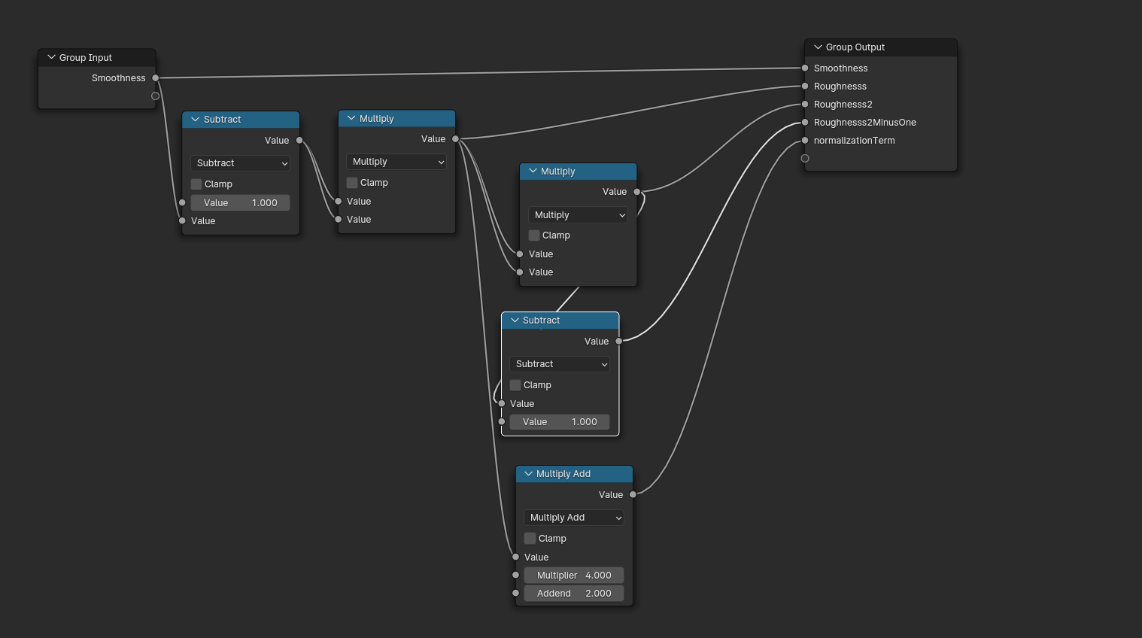Image resolution: width=1142 pixels, height=638 pixels.
Task: Click the normalizationTerm input socket on Group Output
Action: [805, 141]
